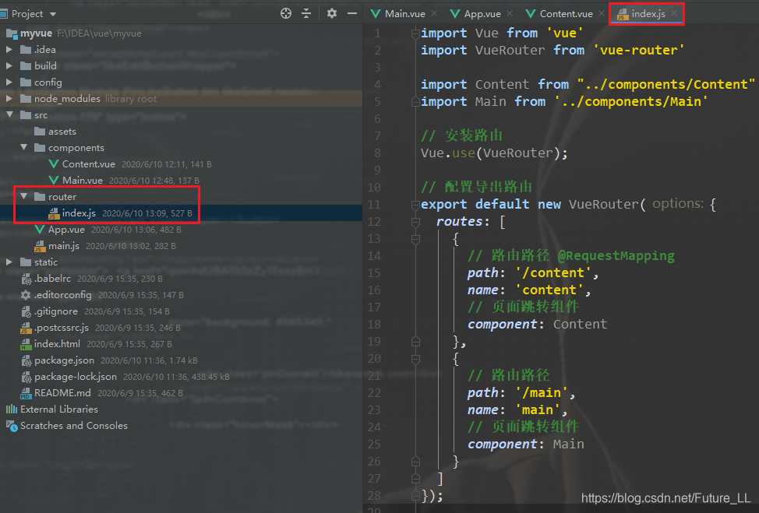This screenshot has width=759, height=513.
Task: Fold the first route object at line 13
Action: click(415, 239)
